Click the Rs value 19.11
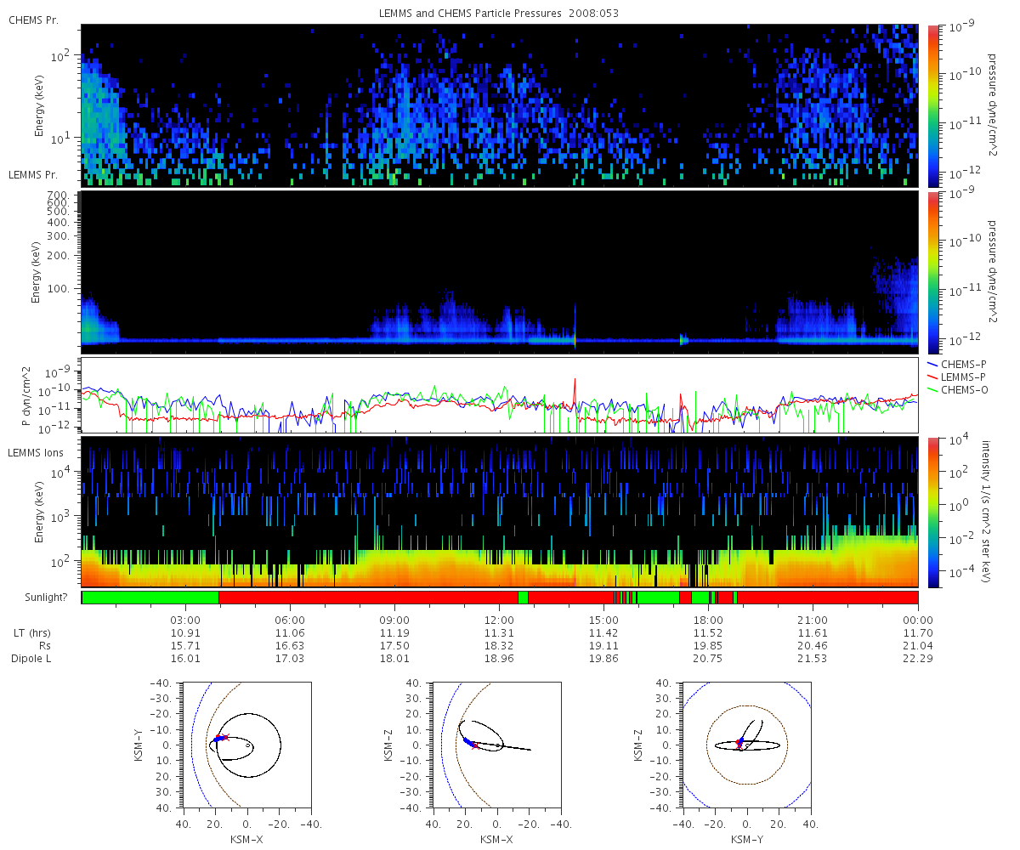The image size is (1020, 850). click(603, 646)
